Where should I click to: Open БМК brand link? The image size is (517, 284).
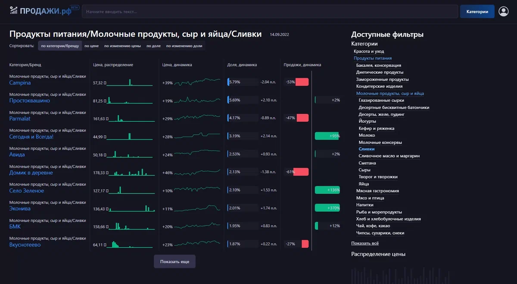[15, 227]
